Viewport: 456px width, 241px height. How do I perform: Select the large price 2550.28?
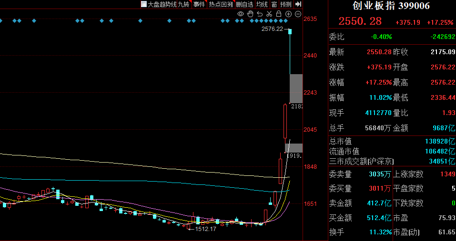(360, 21)
